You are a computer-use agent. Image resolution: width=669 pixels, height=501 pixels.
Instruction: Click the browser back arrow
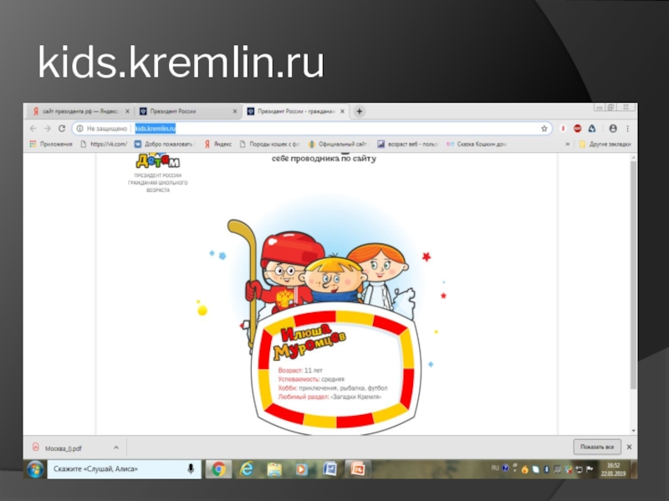[33, 129]
